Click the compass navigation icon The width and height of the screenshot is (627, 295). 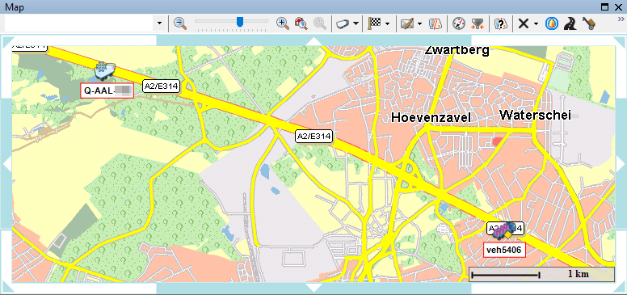pyautogui.click(x=459, y=23)
